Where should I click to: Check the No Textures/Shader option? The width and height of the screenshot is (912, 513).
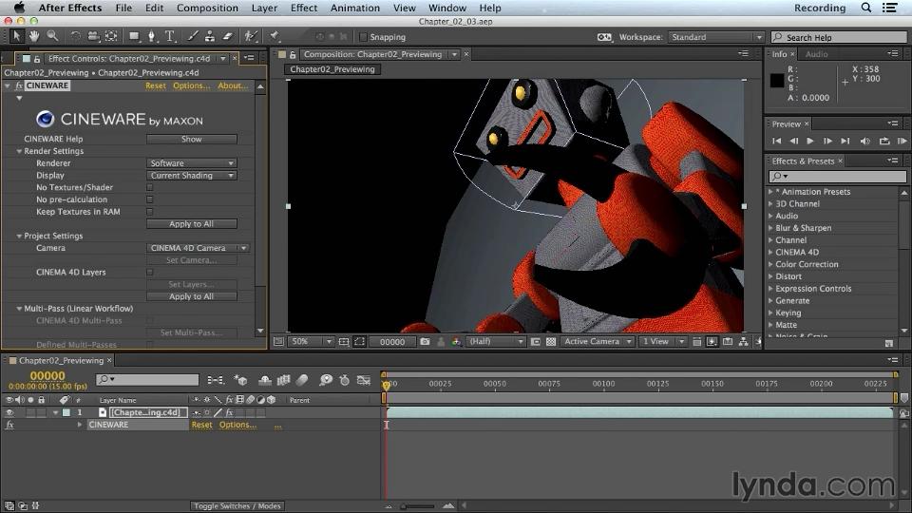[x=149, y=187]
